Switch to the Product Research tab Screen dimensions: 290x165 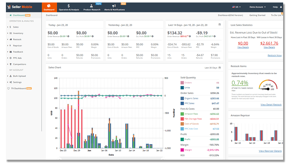click(x=91, y=7)
